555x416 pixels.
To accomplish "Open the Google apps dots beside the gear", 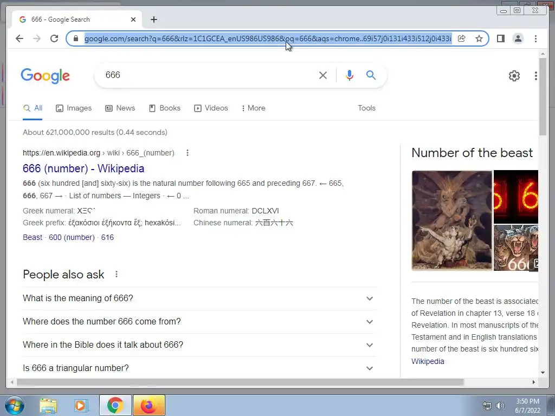I will [x=536, y=76].
